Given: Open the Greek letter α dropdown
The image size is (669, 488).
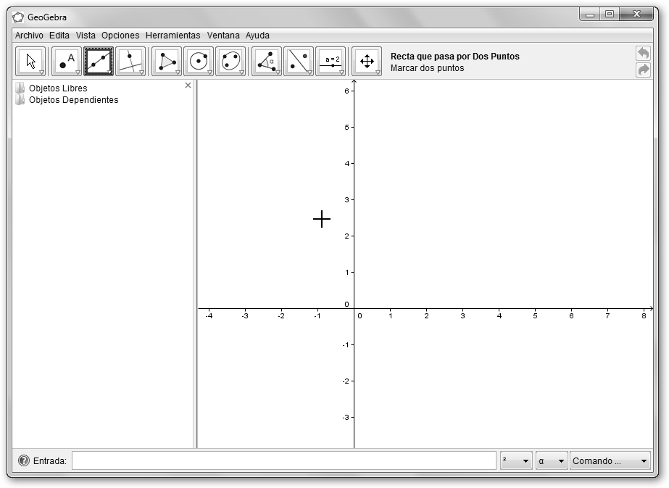Looking at the screenshot, I should tap(551, 461).
